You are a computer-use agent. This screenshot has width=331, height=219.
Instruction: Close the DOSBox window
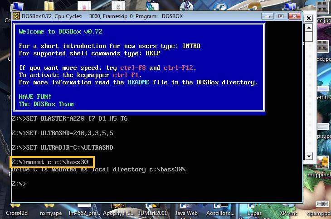pyautogui.click(x=294, y=16)
